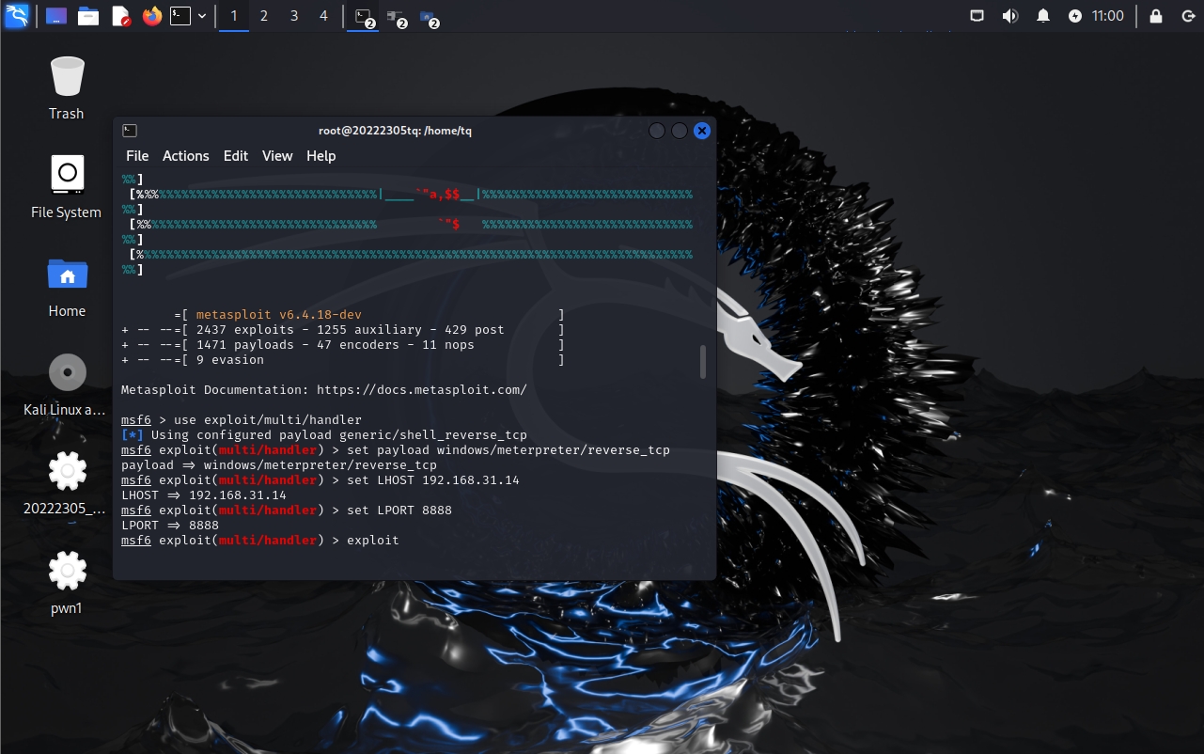Screen dimensions: 1204x754
Task: Select the folder window group in taskbar
Action: (429, 17)
